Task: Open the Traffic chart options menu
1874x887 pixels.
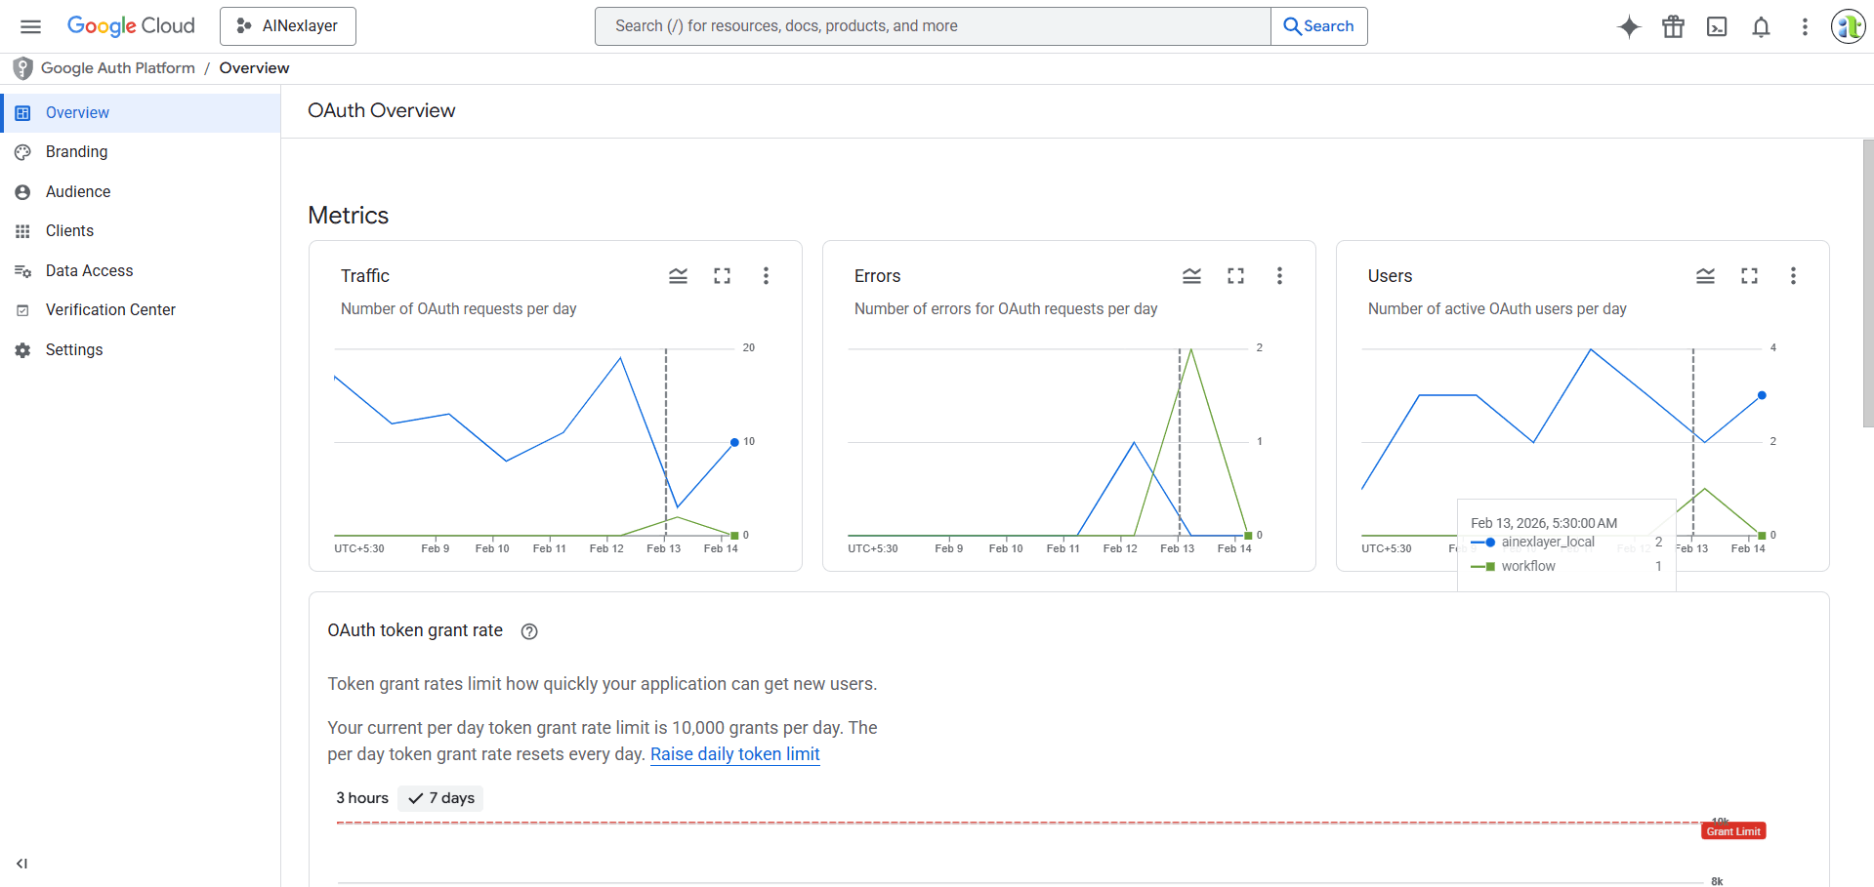Action: (767, 276)
